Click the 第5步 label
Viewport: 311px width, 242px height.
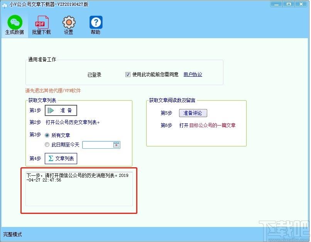pos(166,113)
